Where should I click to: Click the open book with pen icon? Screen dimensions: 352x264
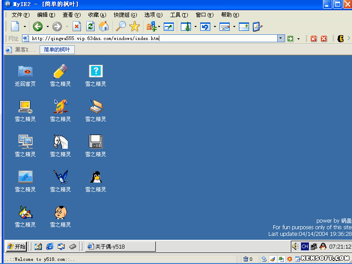coord(96,106)
